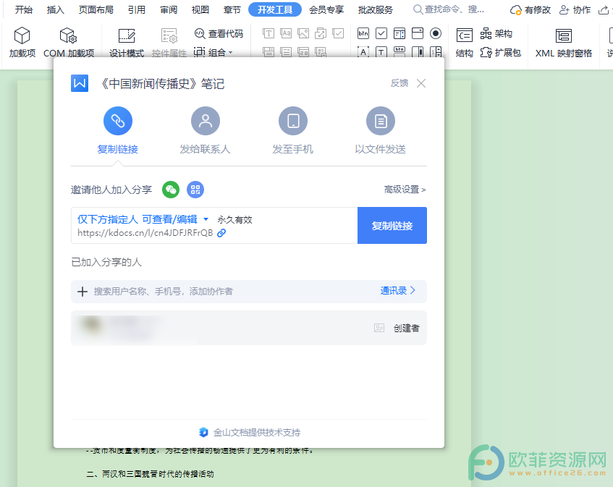This screenshot has width=613, height=487.
Task: Open the 批改服务 tab
Action: click(376, 9)
